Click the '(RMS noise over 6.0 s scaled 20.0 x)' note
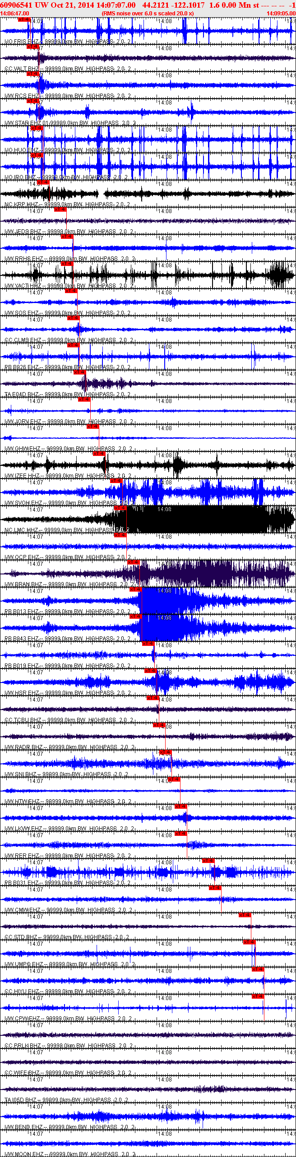296x1157 pixels. pyautogui.click(x=148, y=14)
